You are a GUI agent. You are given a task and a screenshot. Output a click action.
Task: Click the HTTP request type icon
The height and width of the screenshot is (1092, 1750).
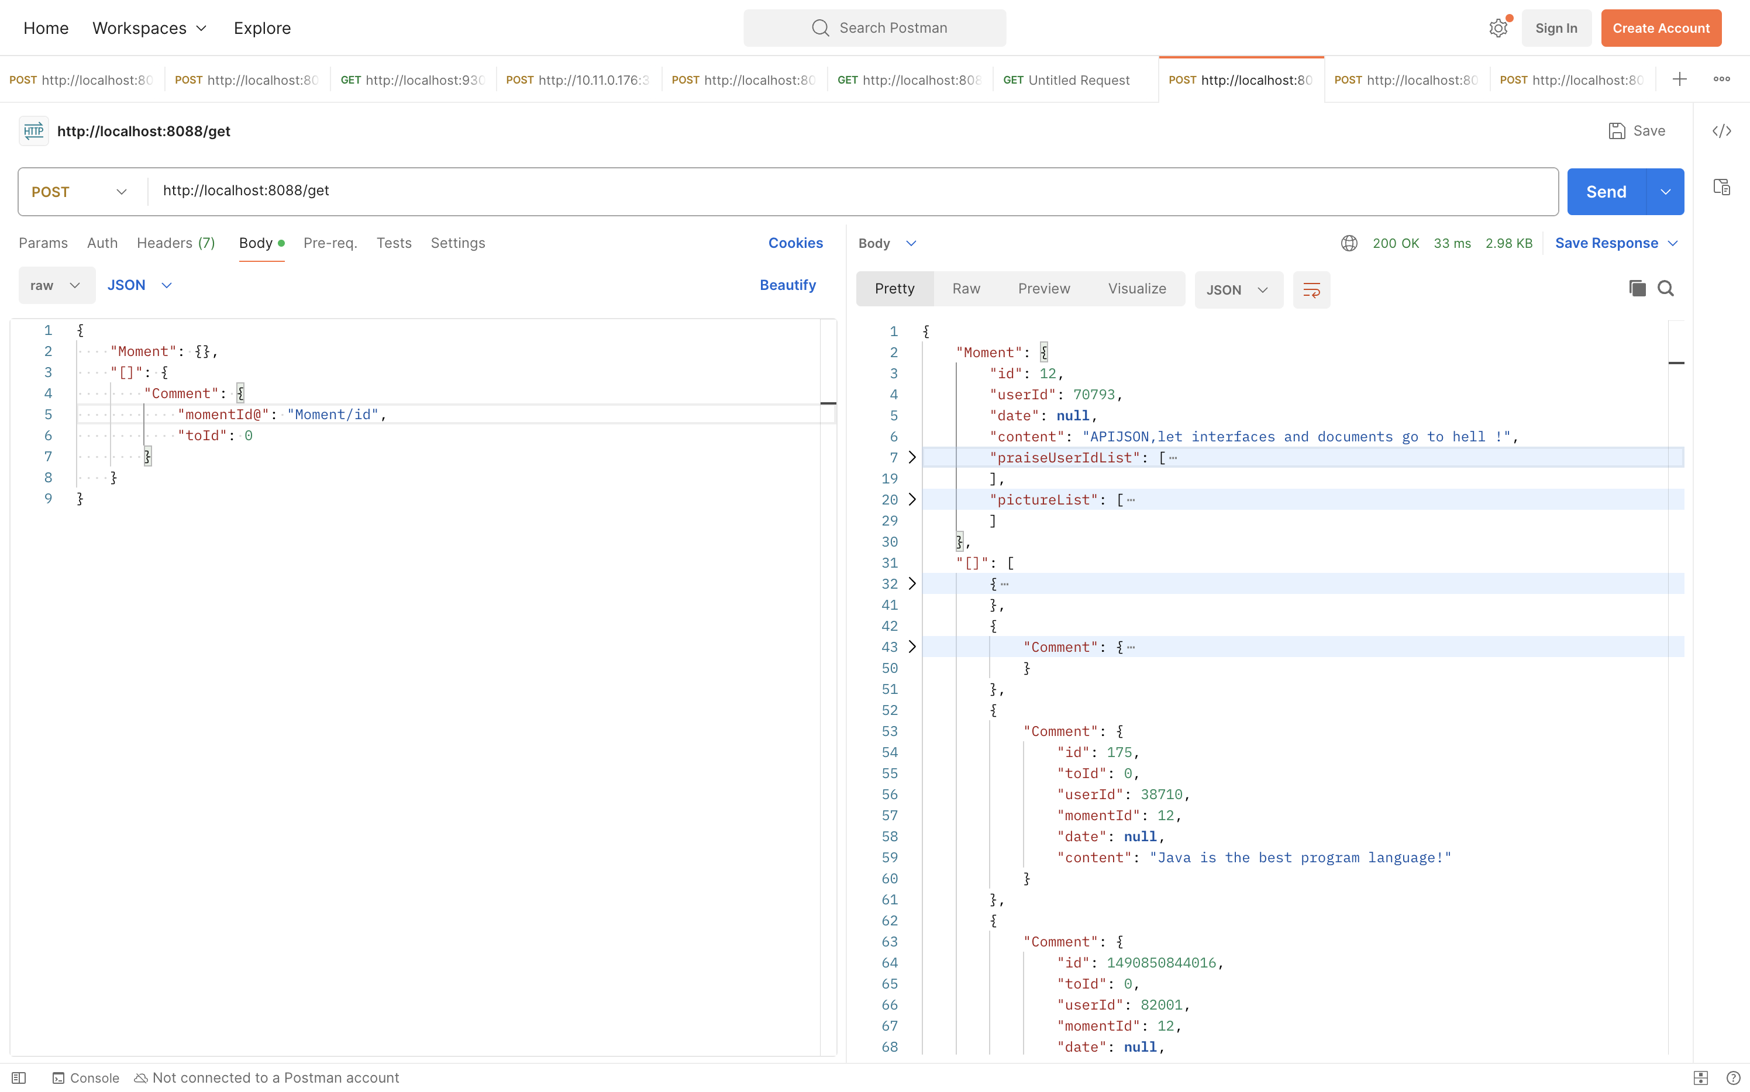(x=33, y=131)
